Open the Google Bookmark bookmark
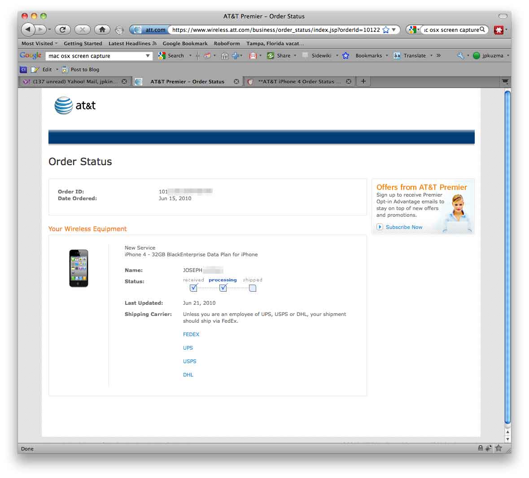The width and height of the screenshot is (529, 478). pos(185,44)
